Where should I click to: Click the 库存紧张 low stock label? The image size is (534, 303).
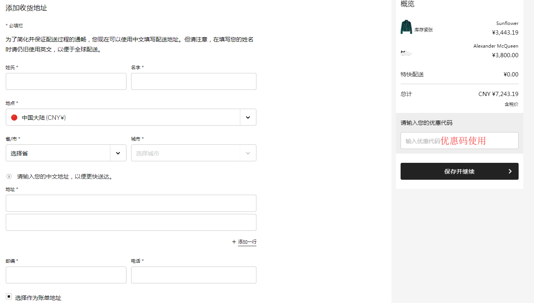coord(424,30)
